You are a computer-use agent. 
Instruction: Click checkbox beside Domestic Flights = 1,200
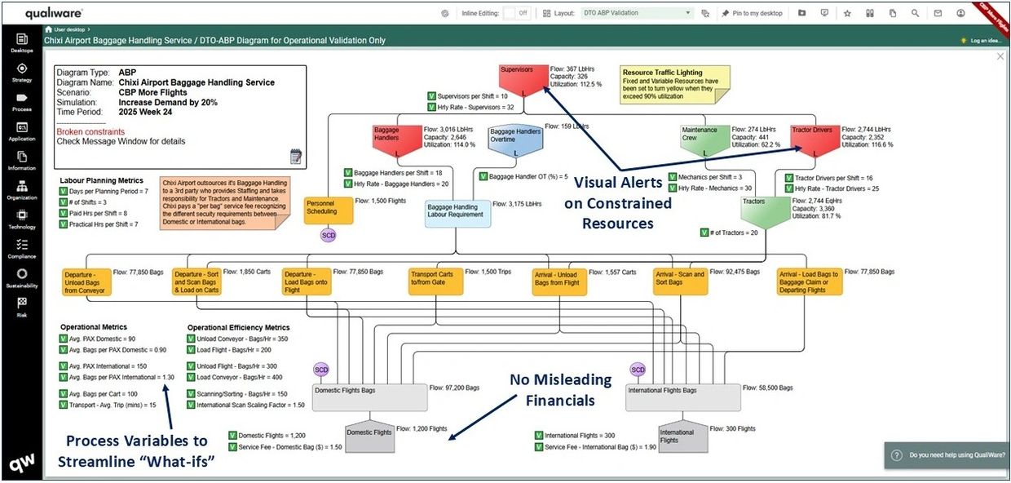233,436
